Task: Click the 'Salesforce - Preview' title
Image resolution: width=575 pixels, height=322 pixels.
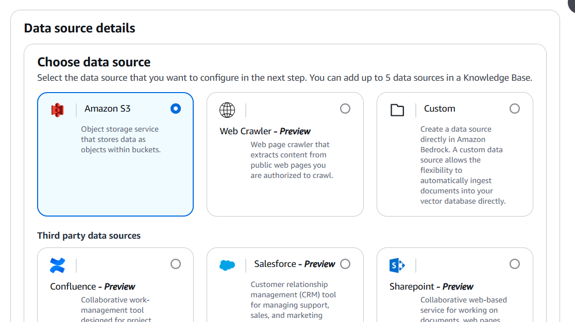Action: tap(295, 264)
